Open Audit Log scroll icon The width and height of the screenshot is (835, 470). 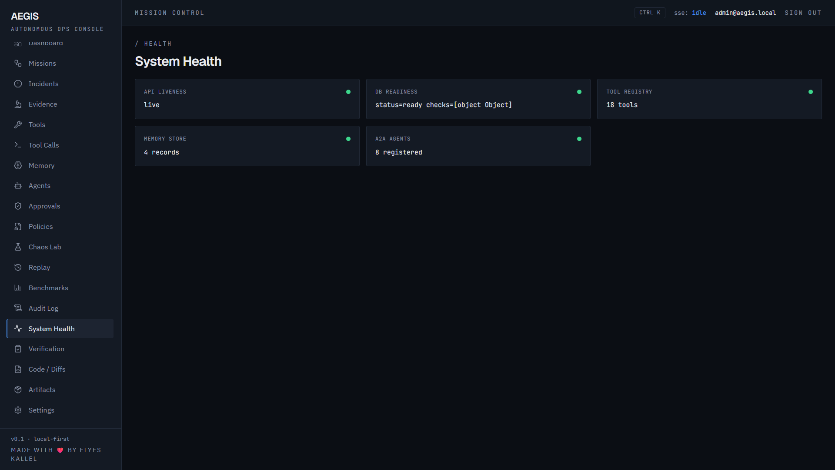(18, 308)
